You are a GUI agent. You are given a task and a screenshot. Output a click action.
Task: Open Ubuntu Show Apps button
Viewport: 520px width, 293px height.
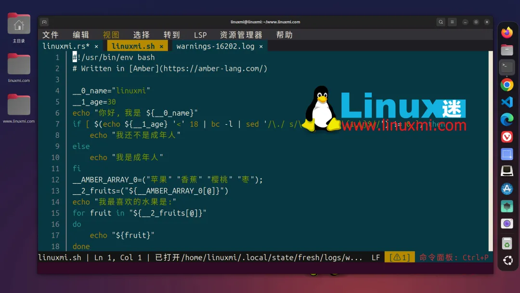(507, 261)
